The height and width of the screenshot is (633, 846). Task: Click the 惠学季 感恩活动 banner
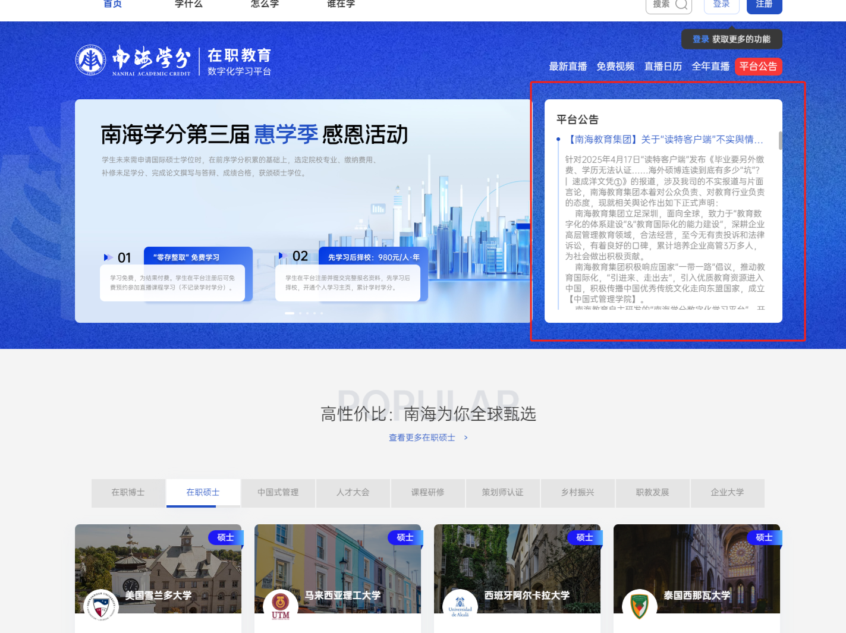pos(303,211)
